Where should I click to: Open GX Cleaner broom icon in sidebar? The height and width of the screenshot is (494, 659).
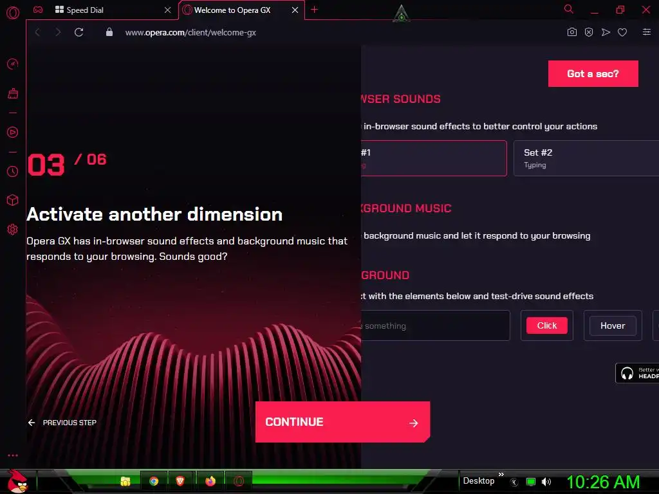point(13,93)
